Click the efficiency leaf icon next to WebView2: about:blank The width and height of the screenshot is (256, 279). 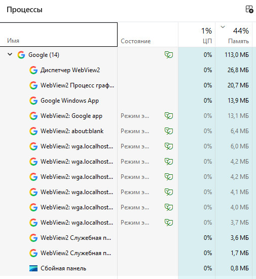click(x=169, y=131)
